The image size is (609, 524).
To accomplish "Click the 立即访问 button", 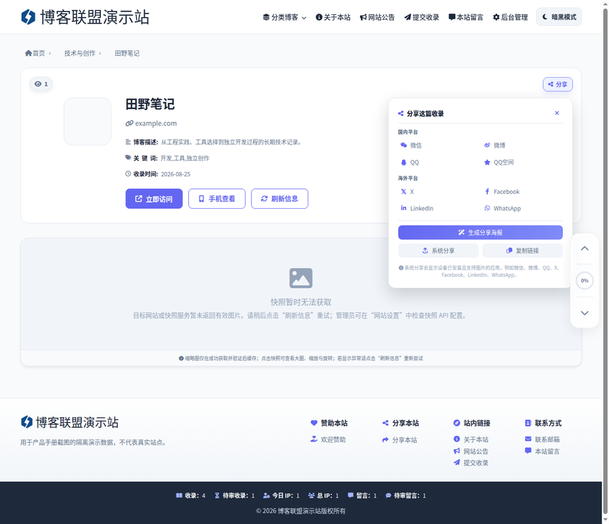I will [x=154, y=199].
